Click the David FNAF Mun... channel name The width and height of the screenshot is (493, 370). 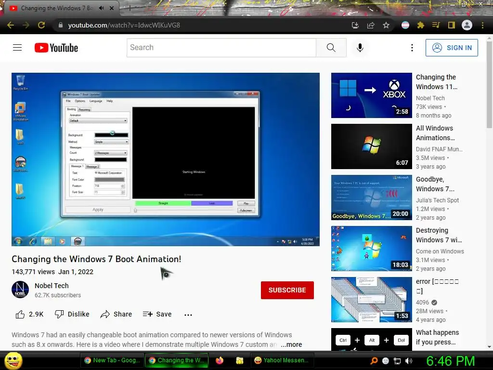pos(439,149)
